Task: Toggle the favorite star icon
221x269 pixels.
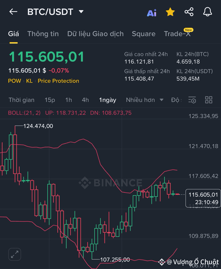Action: coord(170,12)
